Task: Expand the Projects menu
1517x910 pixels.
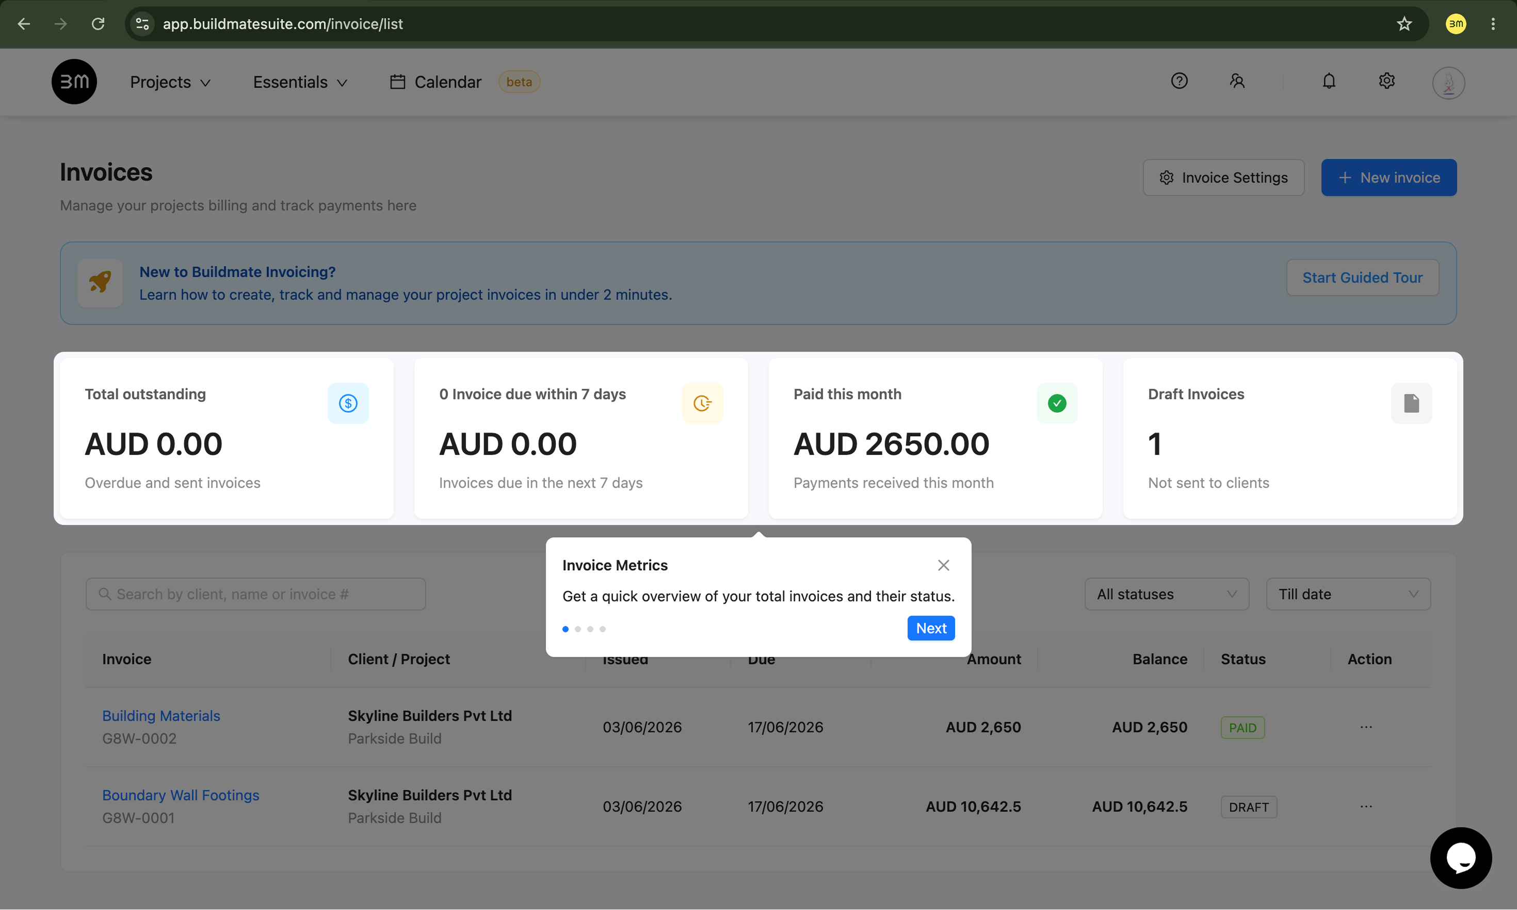Action: coord(170,81)
